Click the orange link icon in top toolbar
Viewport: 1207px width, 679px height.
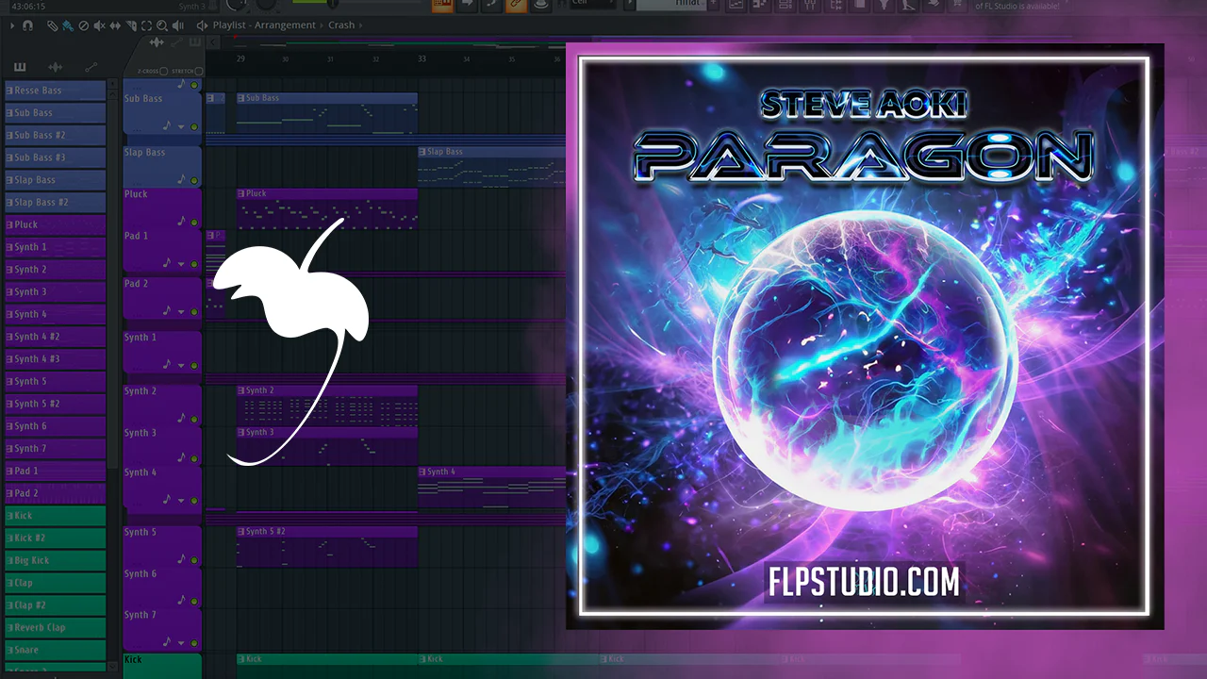516,5
